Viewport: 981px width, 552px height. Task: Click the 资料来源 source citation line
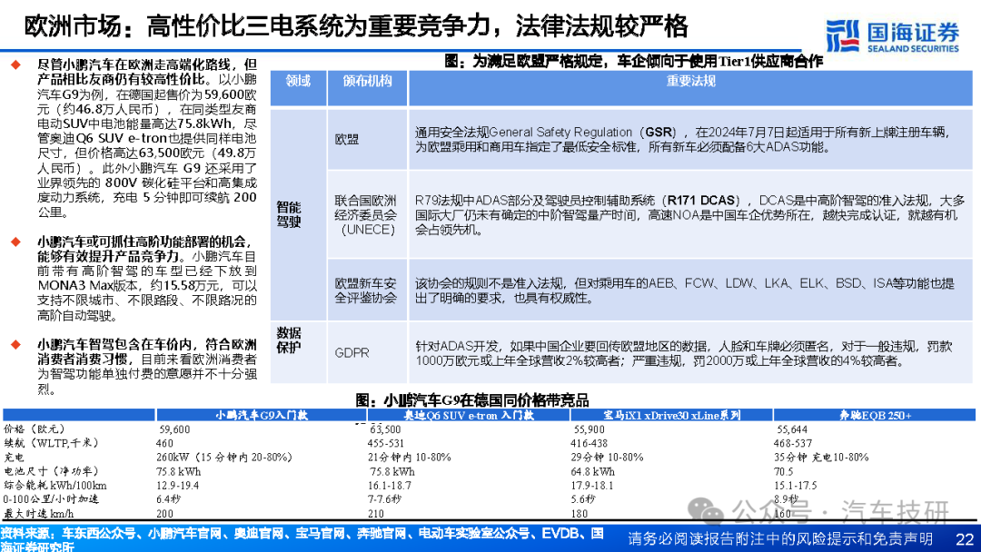tap(302, 539)
